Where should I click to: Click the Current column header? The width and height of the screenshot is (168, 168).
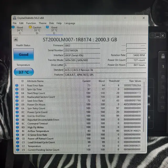click(86, 81)
